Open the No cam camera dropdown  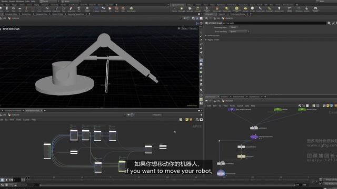pos(193,28)
